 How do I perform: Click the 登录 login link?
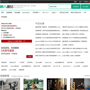pos(75,2)
